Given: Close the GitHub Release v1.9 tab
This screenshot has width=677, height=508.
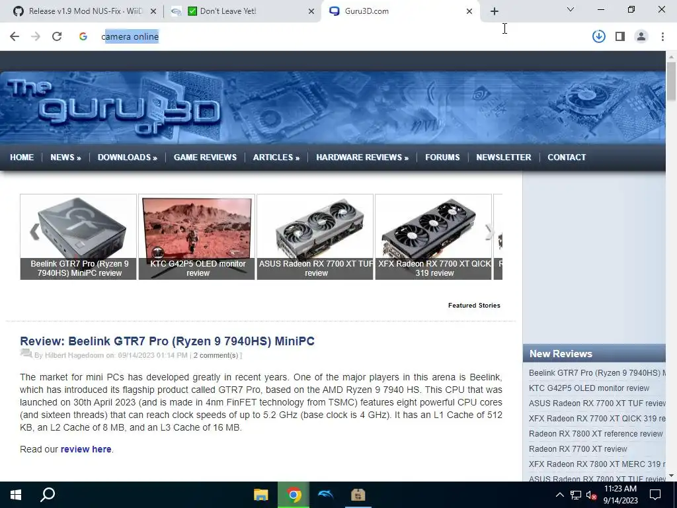Looking at the screenshot, I should tap(153, 11).
